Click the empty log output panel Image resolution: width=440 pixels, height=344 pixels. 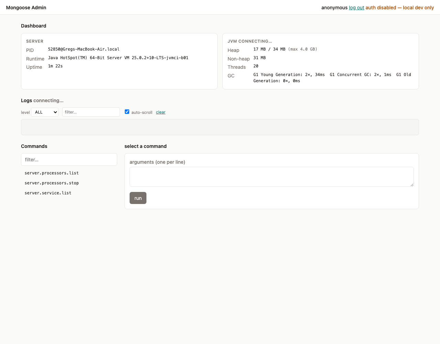(x=220, y=127)
